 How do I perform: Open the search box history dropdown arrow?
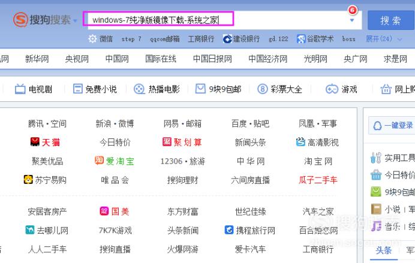click(352, 20)
